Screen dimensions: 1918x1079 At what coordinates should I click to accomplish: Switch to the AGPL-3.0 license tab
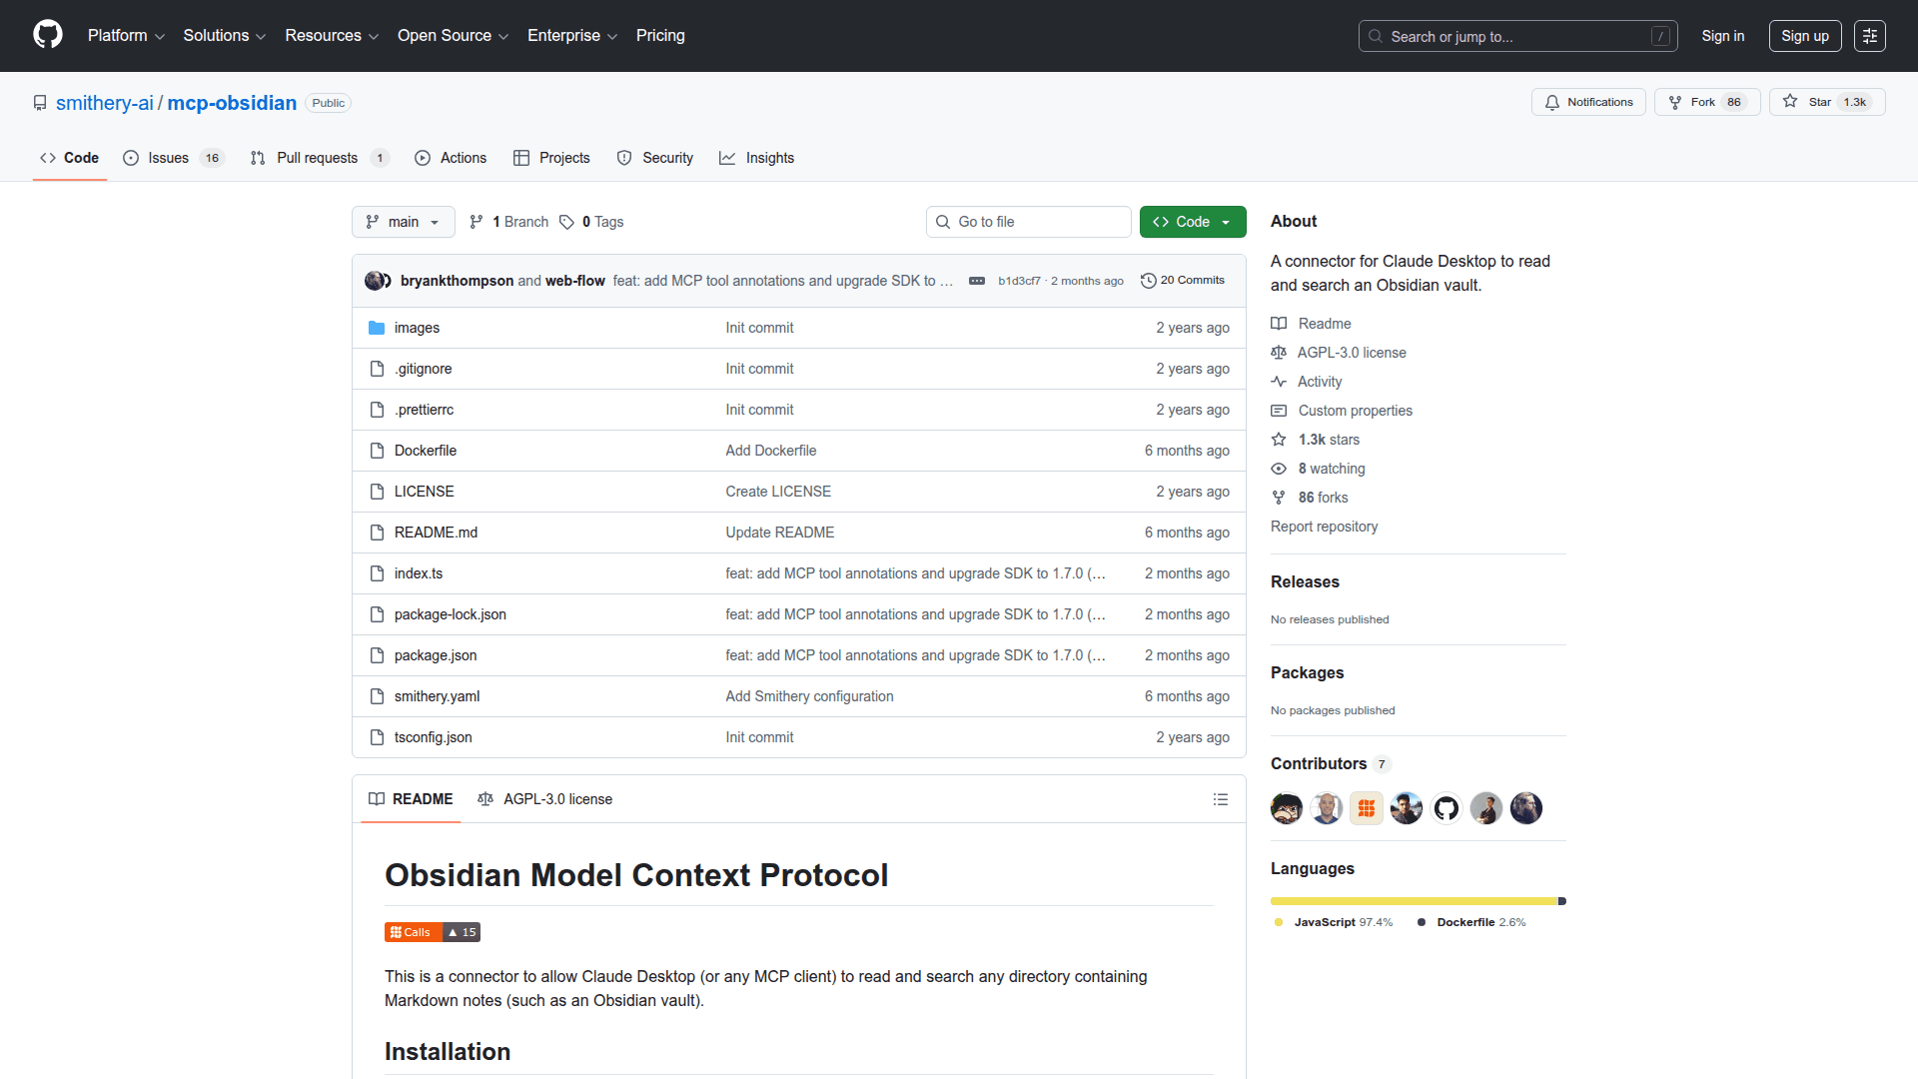[545, 799]
